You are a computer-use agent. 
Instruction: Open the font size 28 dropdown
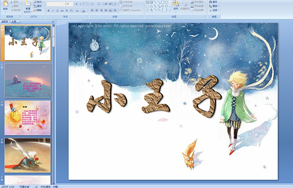(x=72, y=4)
